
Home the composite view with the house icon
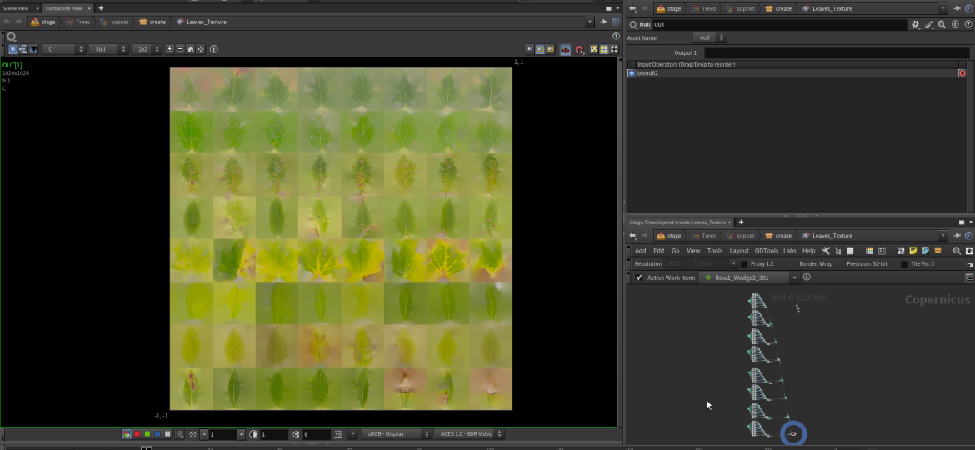191,50
